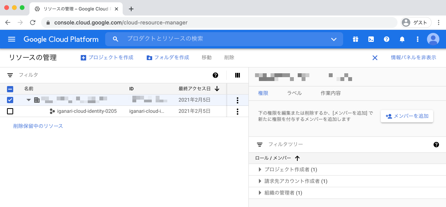The image size is (446, 207).
Task: Switch to the 権限 tab
Action: (x=263, y=93)
